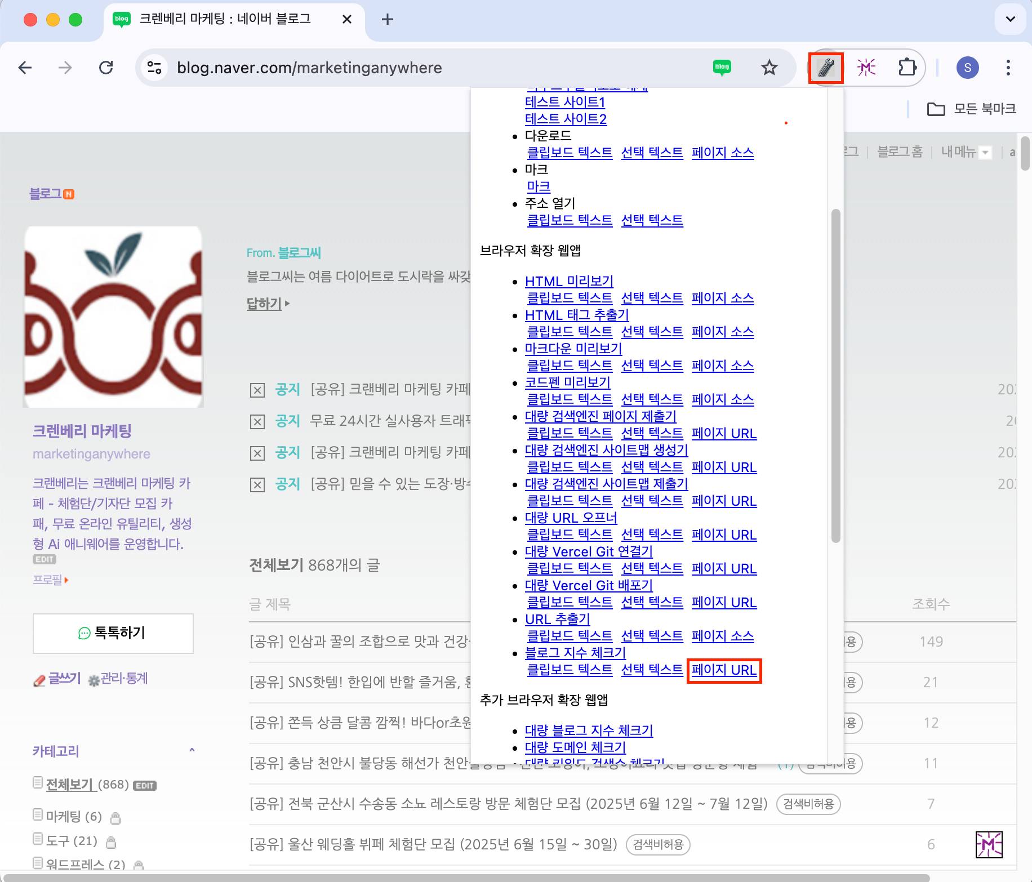Click the wrench extension icon in toolbar
Viewport: 1032px width, 882px height.
click(x=825, y=68)
